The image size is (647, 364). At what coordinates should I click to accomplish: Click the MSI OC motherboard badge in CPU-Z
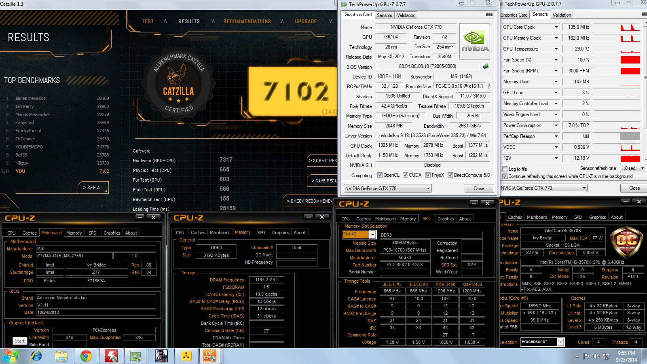coord(626,241)
